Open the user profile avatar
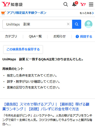The width and height of the screenshot is (95, 128). click(89, 24)
